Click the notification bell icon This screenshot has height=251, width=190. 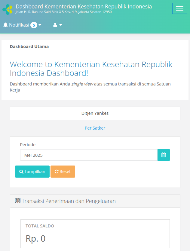click(x=5, y=25)
